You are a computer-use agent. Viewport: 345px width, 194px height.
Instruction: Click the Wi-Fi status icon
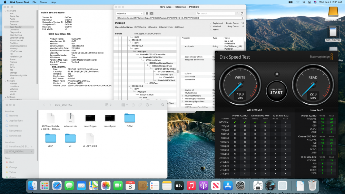[298, 2]
